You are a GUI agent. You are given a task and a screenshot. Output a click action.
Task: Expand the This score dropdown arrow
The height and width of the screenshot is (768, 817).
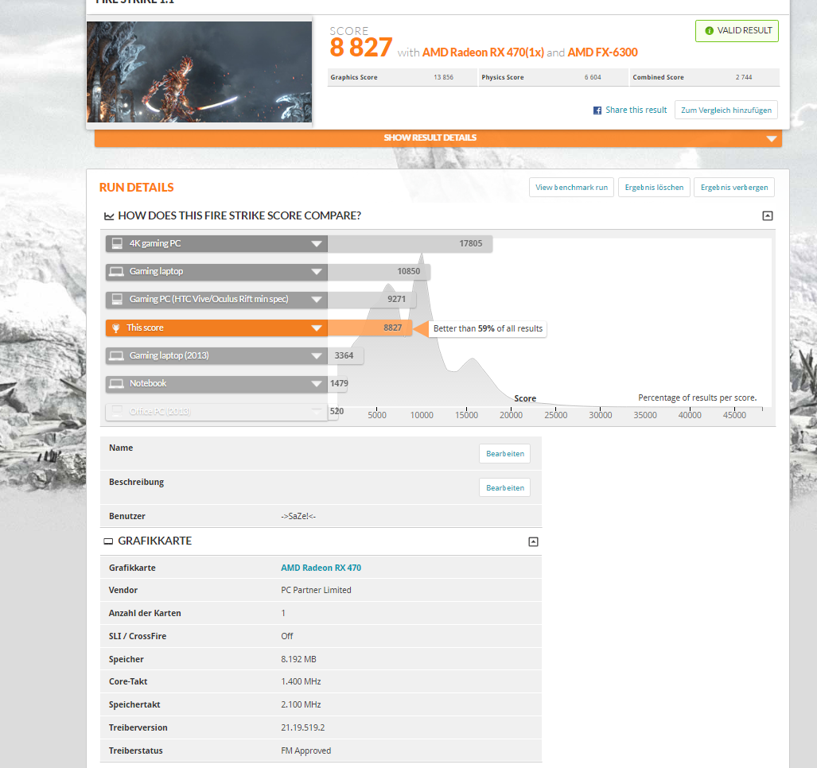point(317,328)
